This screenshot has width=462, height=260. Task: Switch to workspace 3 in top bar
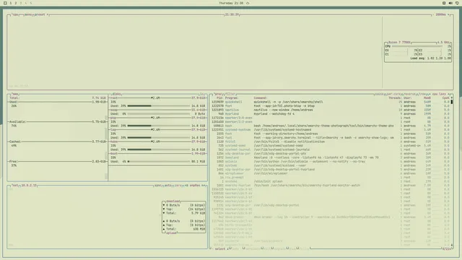pyautogui.click(x=21, y=3)
